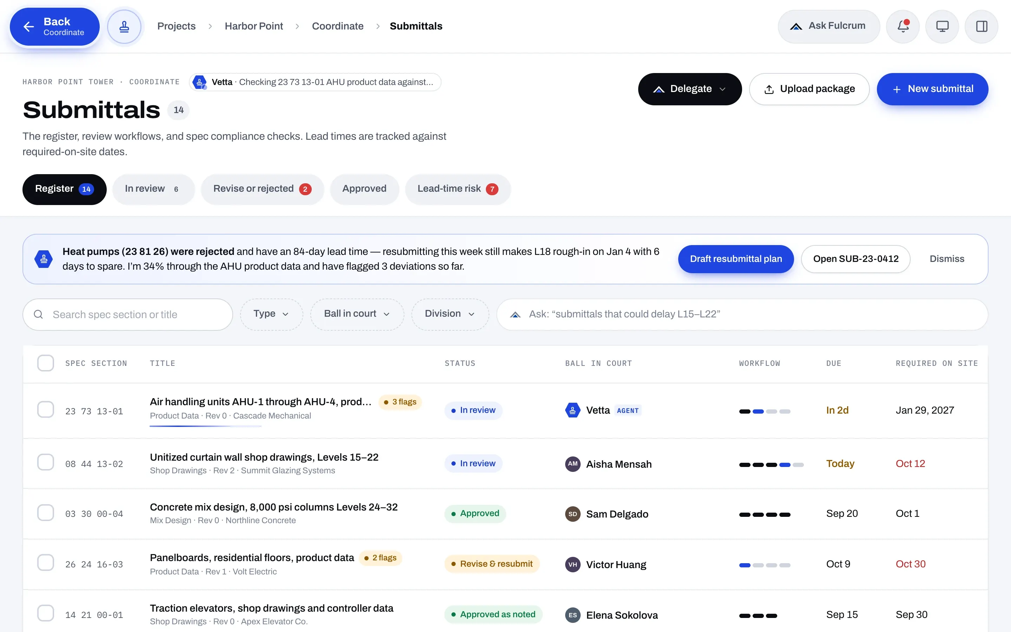The image size is (1011, 632).
Task: Click the 3 flags badge on AHU row
Action: (x=400, y=402)
